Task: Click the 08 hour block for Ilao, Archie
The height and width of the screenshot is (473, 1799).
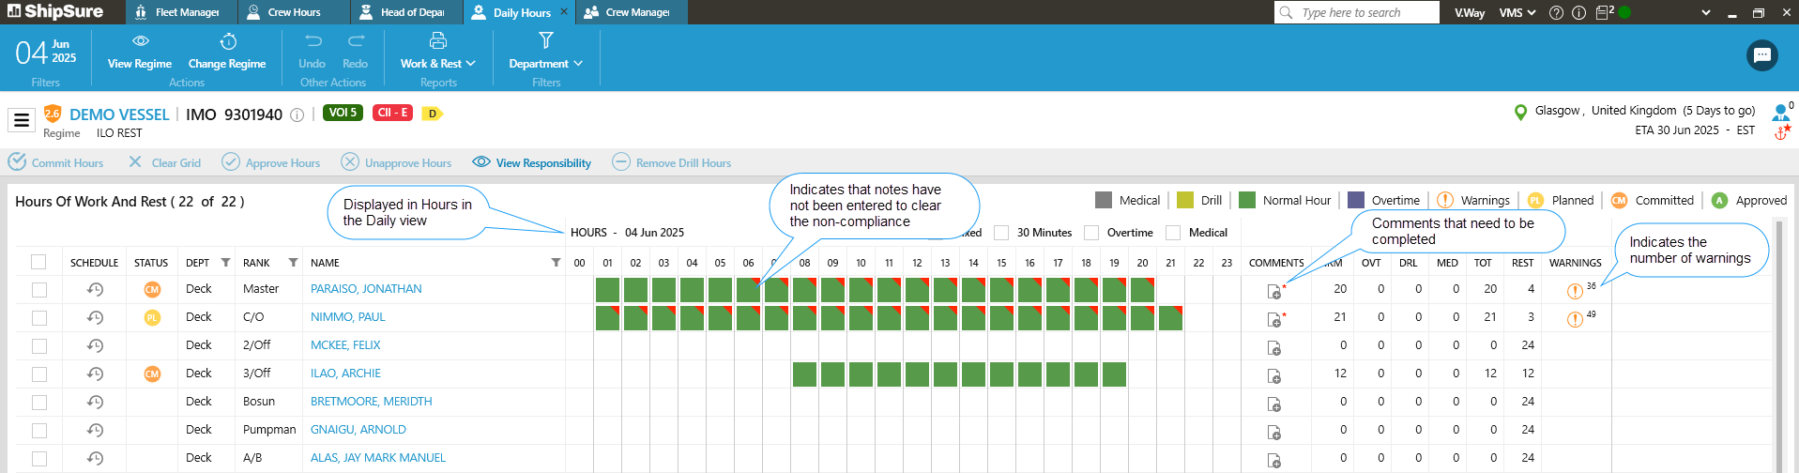Action: (804, 374)
